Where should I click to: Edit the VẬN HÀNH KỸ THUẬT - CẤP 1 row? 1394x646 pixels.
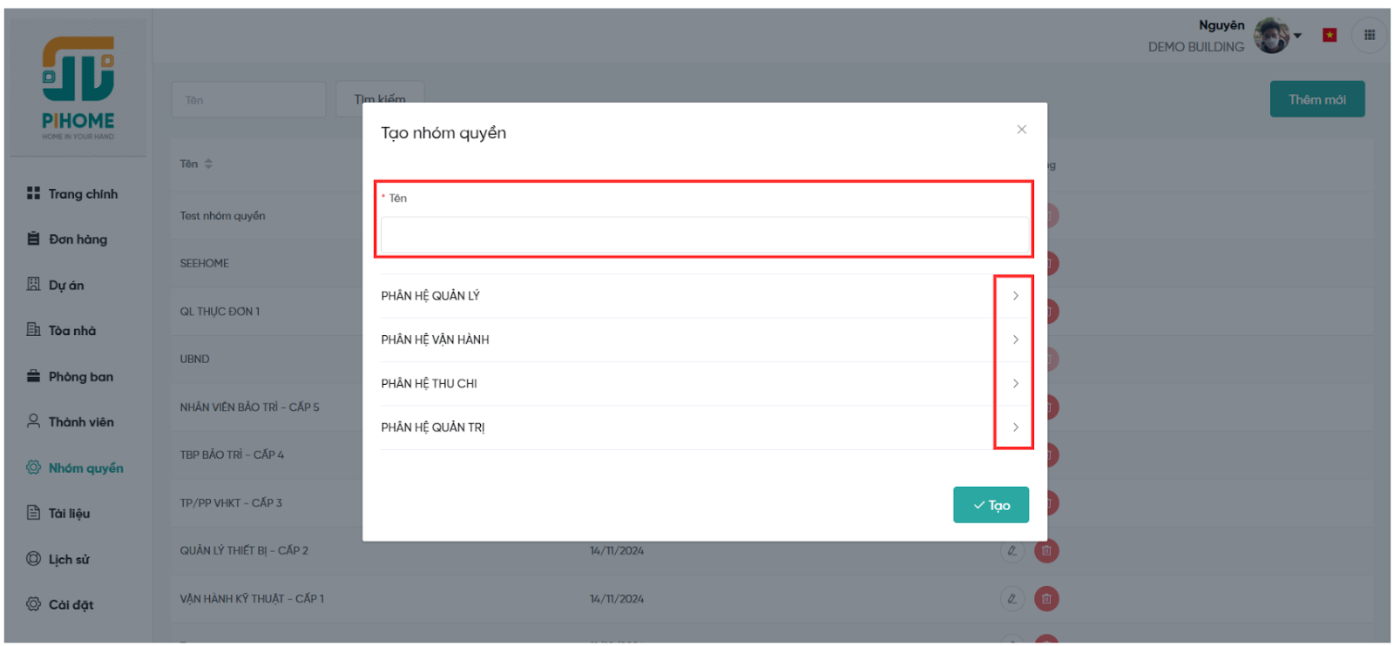(x=1012, y=599)
